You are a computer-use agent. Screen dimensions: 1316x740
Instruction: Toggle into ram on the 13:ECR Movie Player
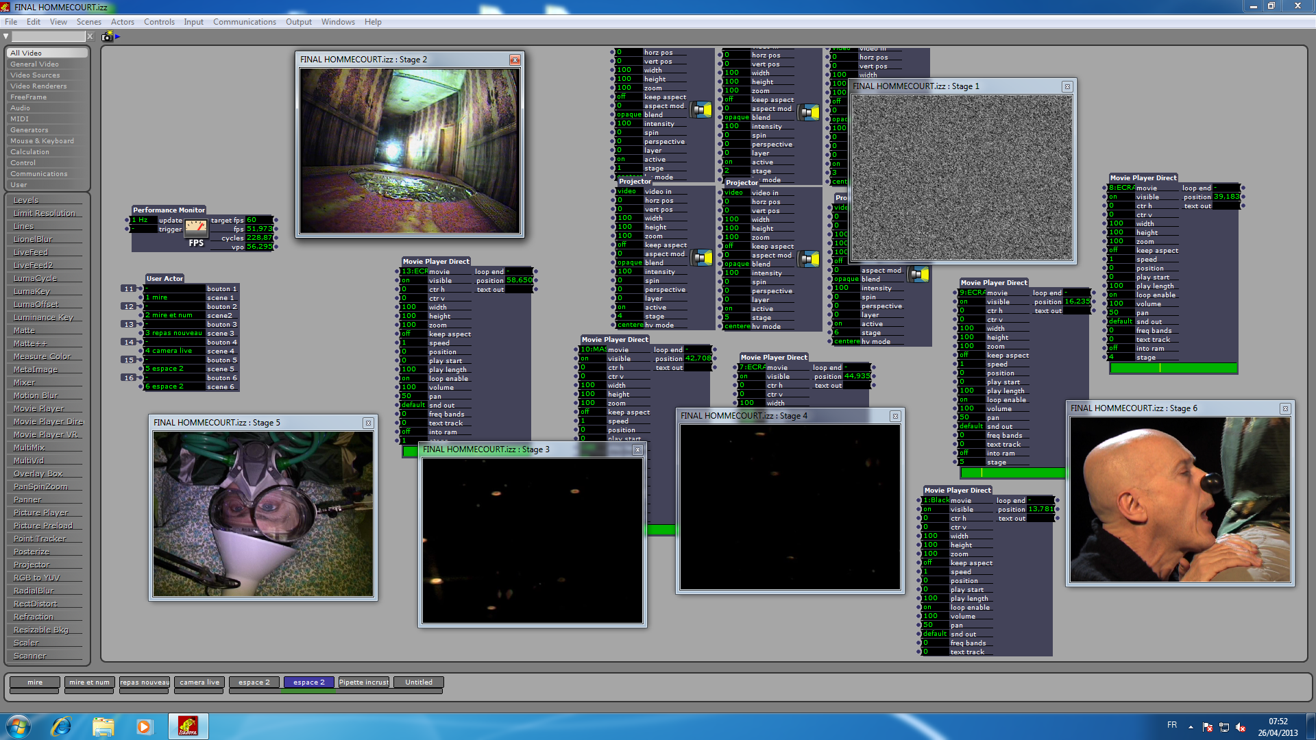click(414, 432)
